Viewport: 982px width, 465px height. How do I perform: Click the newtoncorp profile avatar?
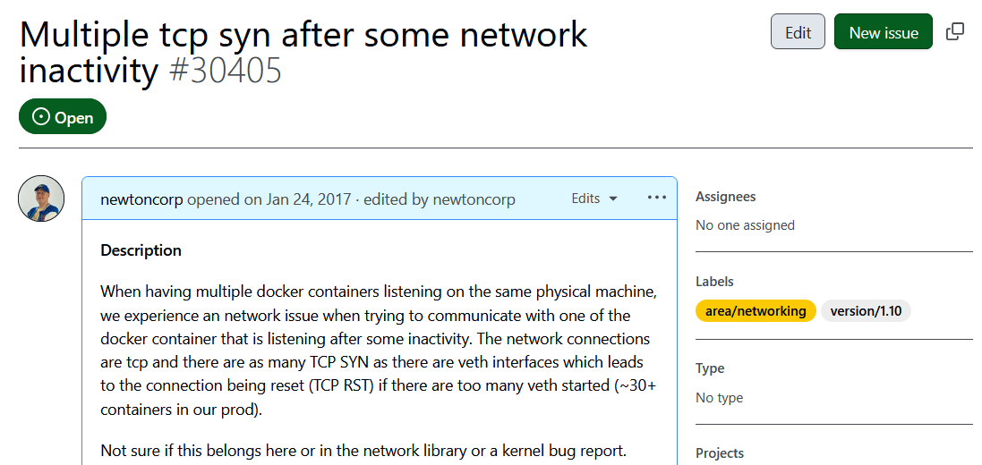tap(41, 199)
